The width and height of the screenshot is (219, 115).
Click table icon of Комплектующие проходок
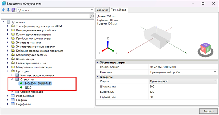[x=17, y=75]
